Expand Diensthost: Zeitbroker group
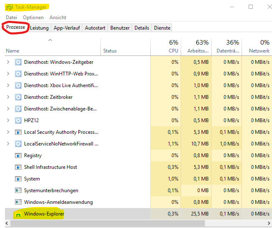272x228 pixels. pos(8,97)
